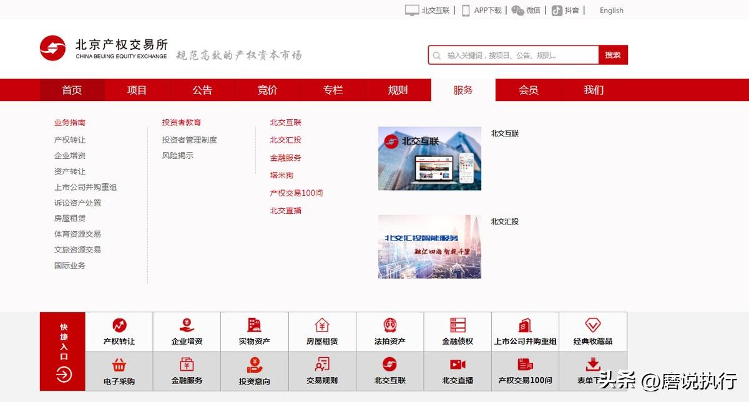Select the 法拍资产 quick entry icon

390,325
